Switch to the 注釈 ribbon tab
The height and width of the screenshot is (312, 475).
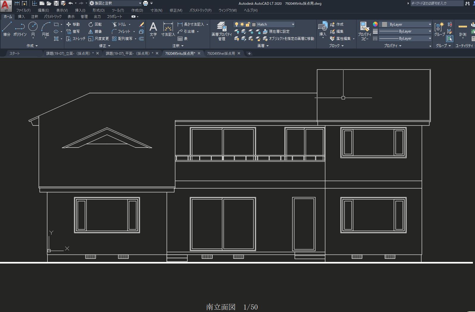click(35, 17)
